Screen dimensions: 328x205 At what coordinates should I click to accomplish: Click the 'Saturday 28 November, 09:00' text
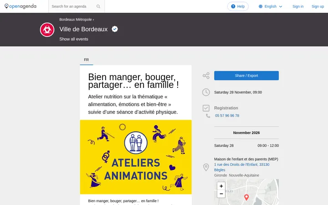click(x=238, y=92)
